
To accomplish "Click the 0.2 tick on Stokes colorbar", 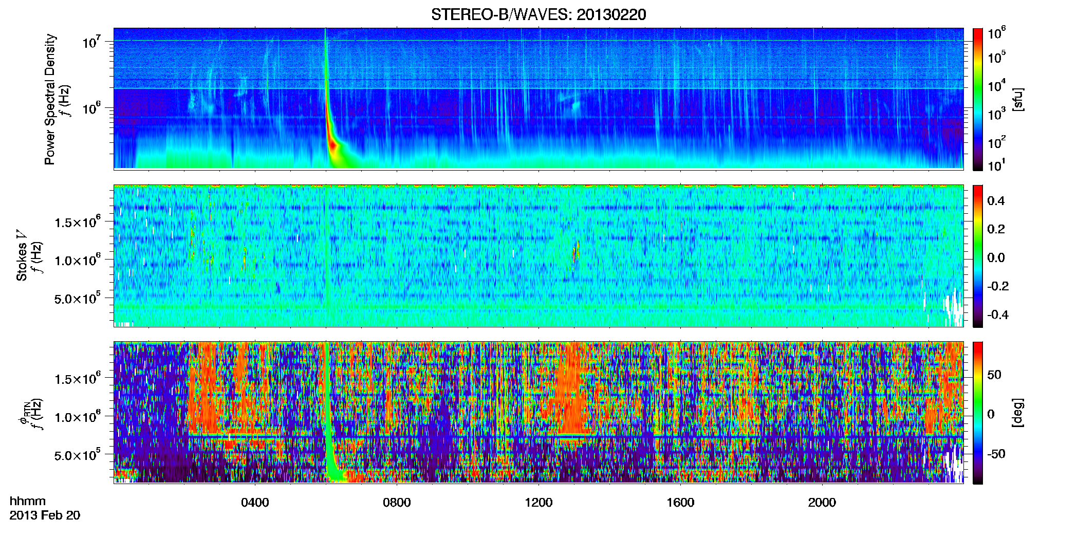I will (996, 229).
